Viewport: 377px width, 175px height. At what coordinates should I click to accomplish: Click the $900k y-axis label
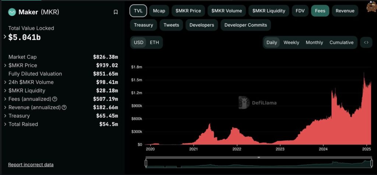coord(136,106)
